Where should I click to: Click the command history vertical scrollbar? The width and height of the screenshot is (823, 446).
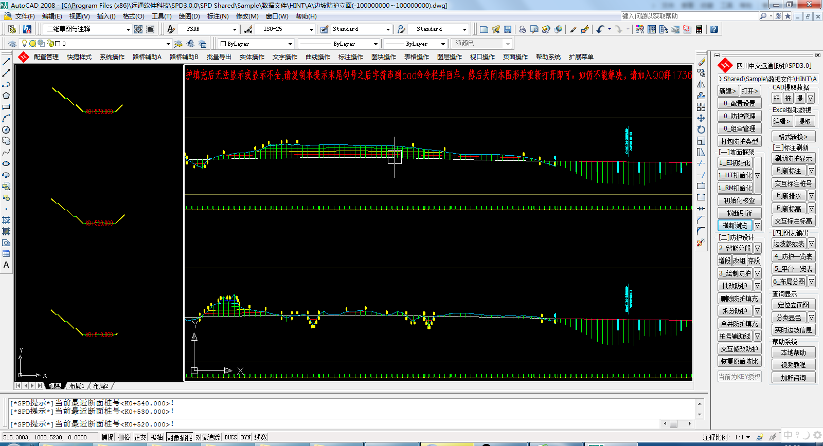700,408
